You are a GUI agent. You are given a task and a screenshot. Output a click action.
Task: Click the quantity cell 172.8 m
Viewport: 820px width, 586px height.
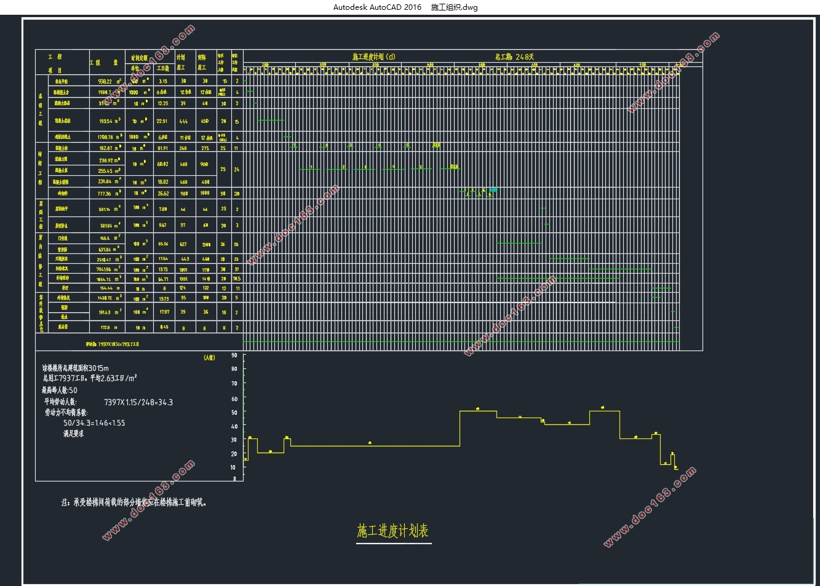109,328
